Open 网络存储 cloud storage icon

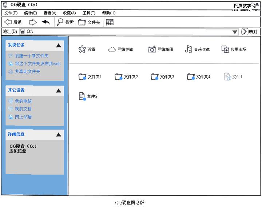[112, 49]
